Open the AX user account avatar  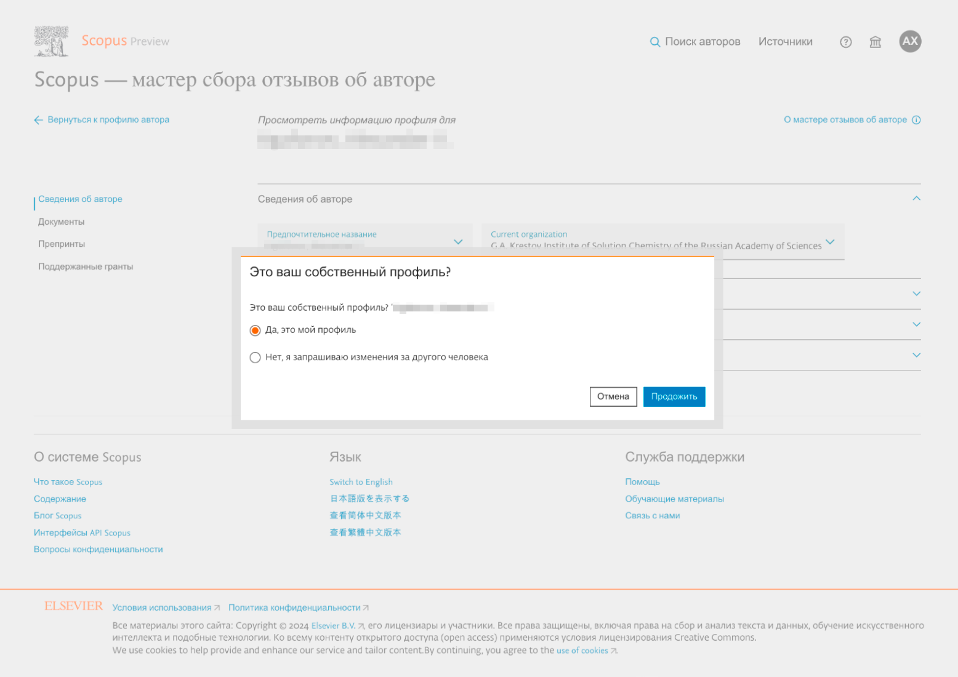[910, 41]
